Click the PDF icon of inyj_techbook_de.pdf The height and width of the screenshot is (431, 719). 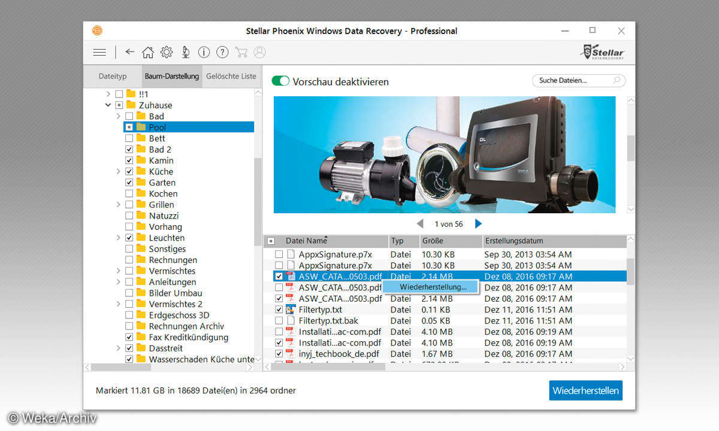[x=291, y=354]
